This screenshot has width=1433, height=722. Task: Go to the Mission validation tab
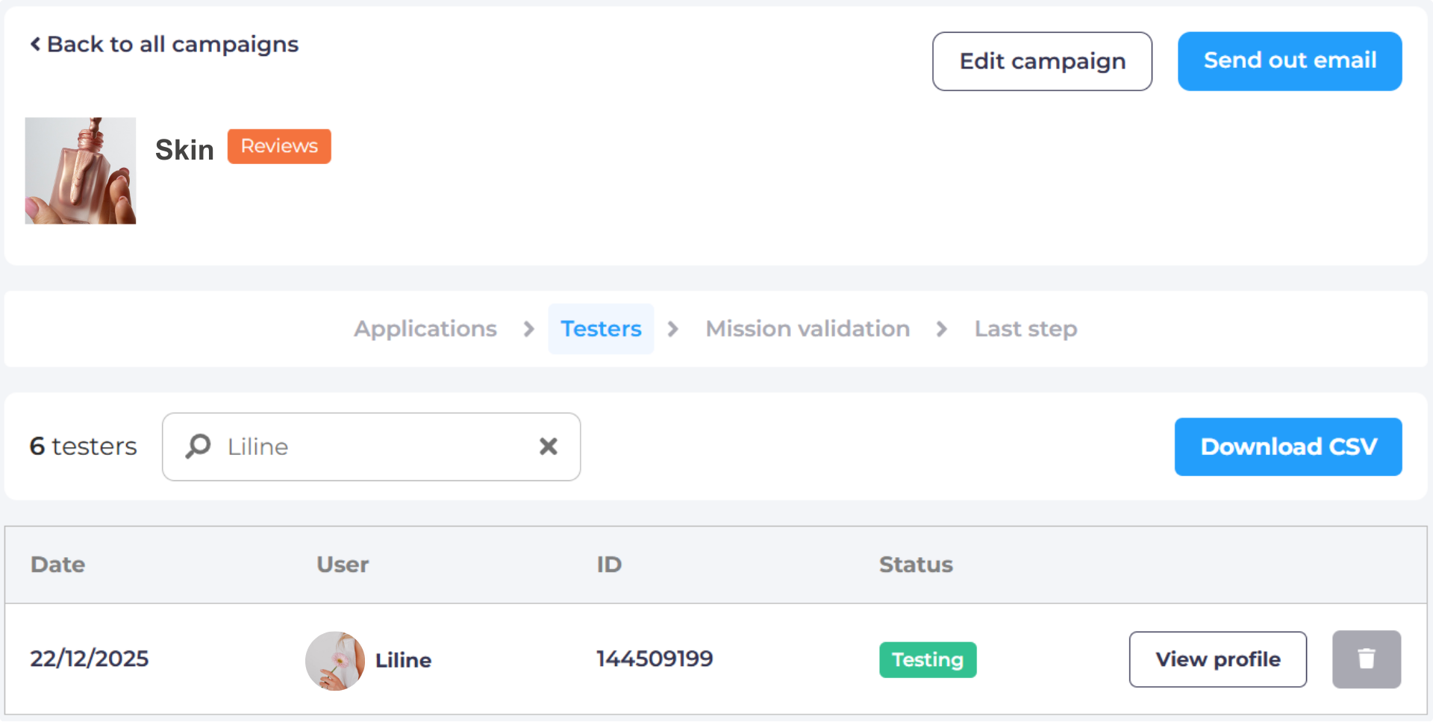808,329
